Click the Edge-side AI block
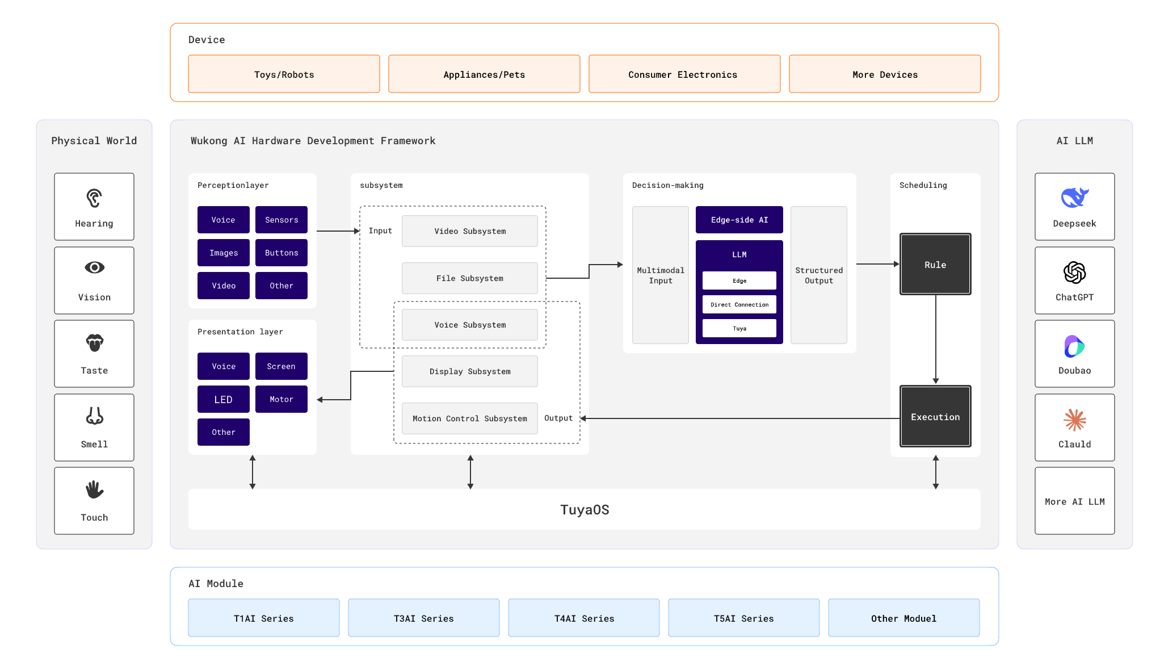 [x=739, y=220]
